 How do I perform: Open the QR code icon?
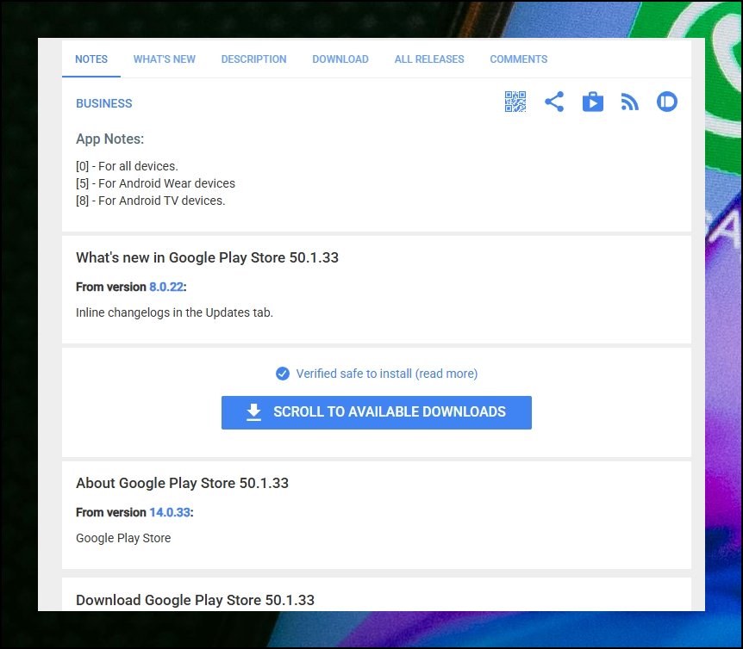pos(515,102)
